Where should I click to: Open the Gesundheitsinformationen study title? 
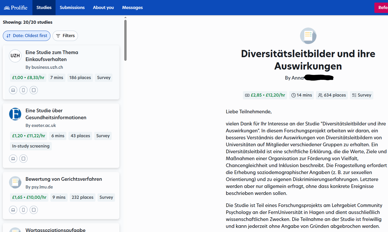pos(56,114)
